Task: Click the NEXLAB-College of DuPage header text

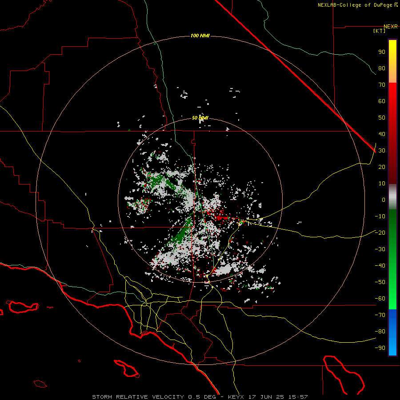Action: pos(356,5)
